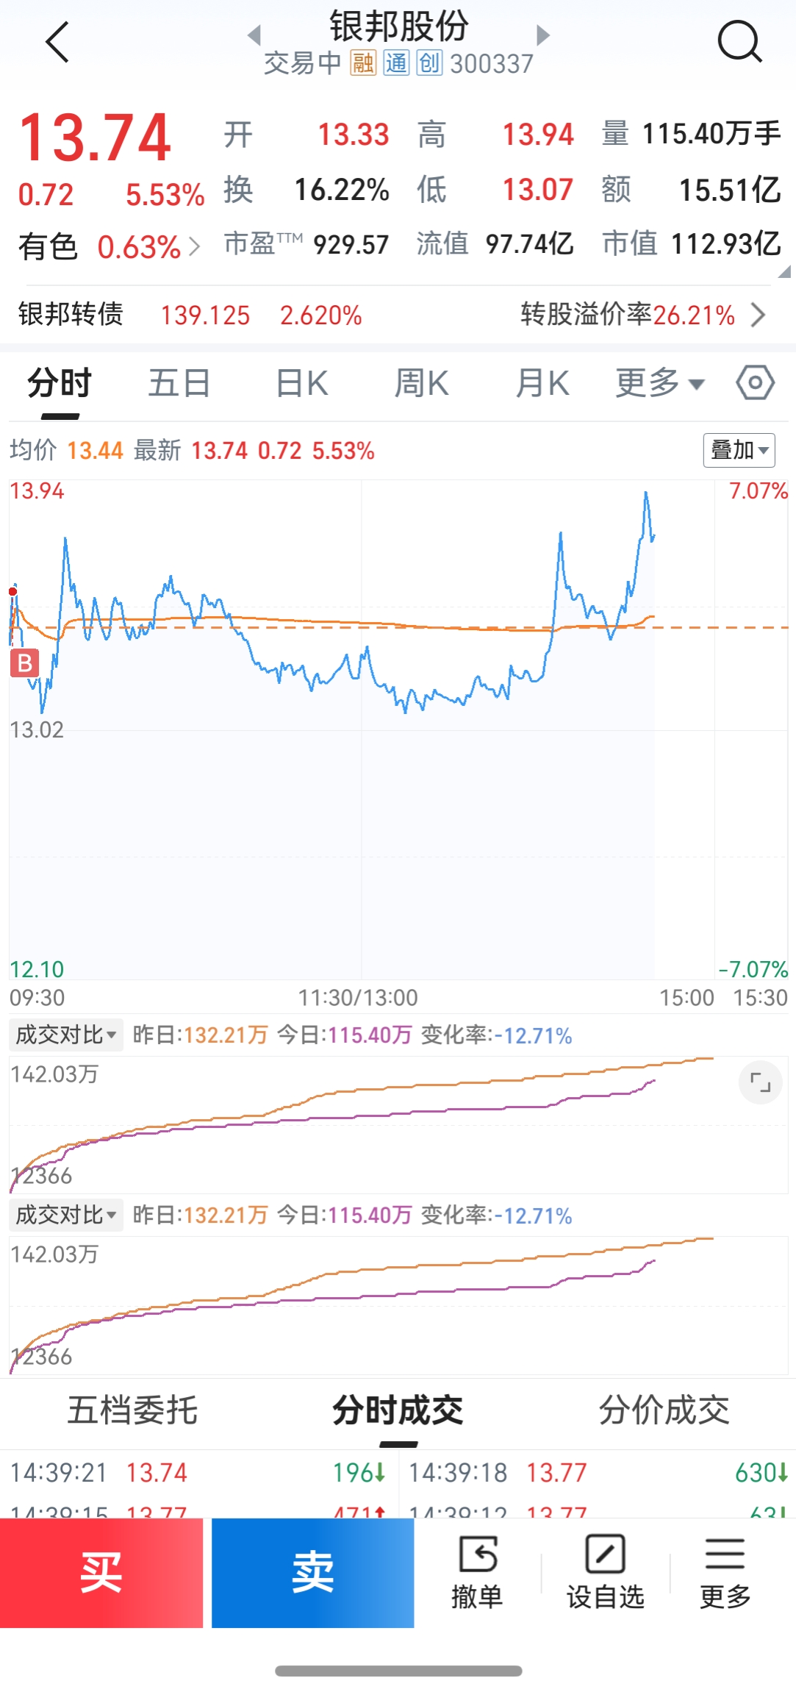Tap the back arrow icon

click(x=57, y=42)
